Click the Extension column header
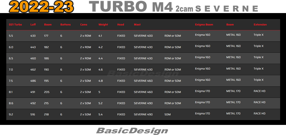This screenshot has width=286, height=135. pyautogui.click(x=260, y=25)
